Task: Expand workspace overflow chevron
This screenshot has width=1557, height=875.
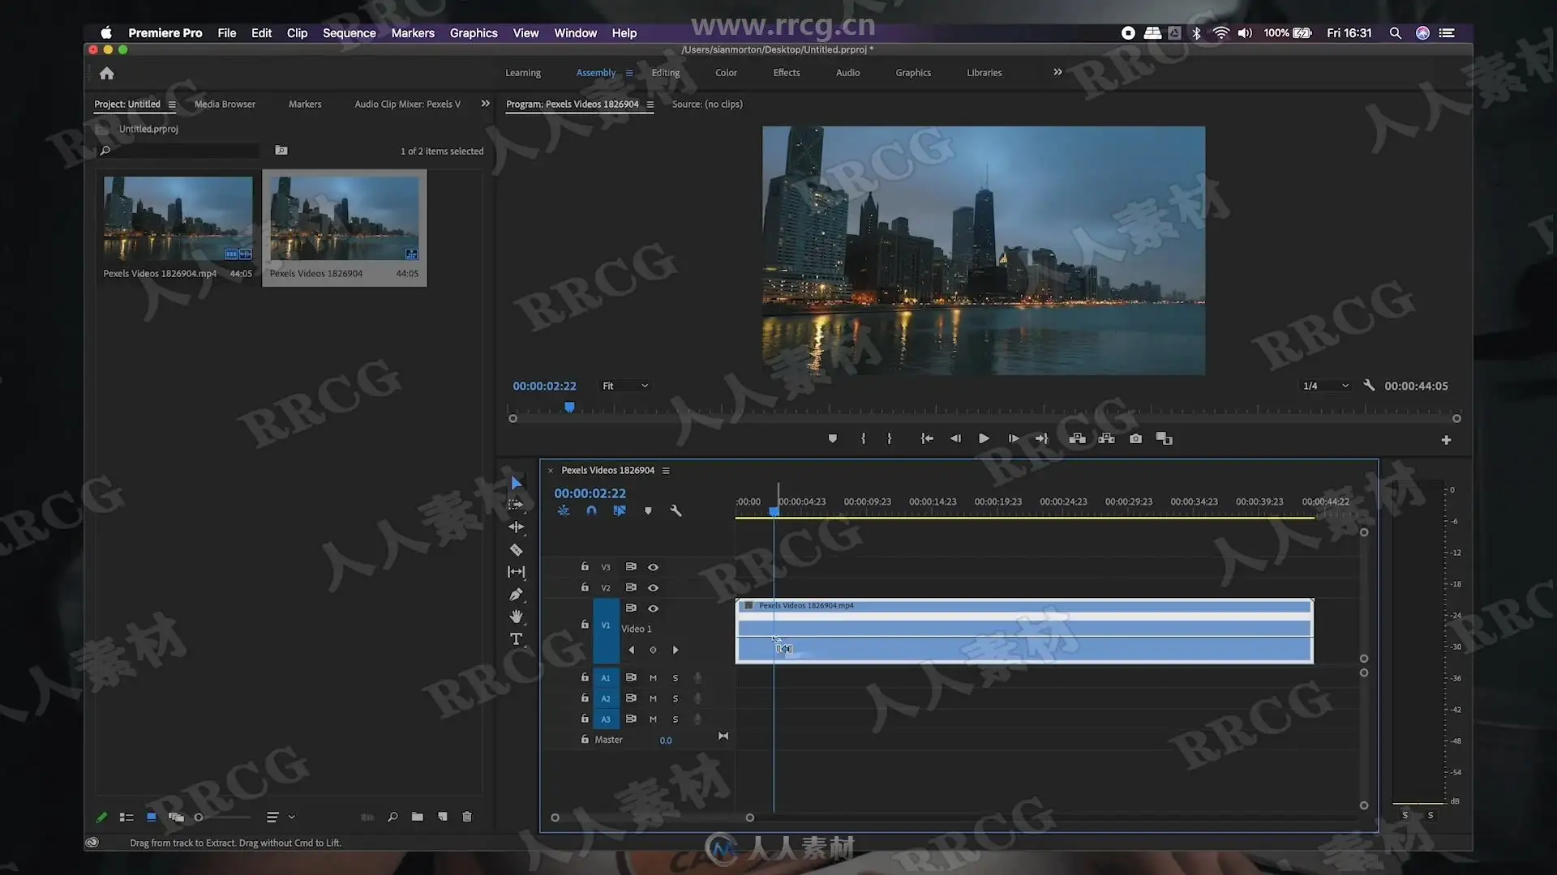Action: pyautogui.click(x=1057, y=72)
